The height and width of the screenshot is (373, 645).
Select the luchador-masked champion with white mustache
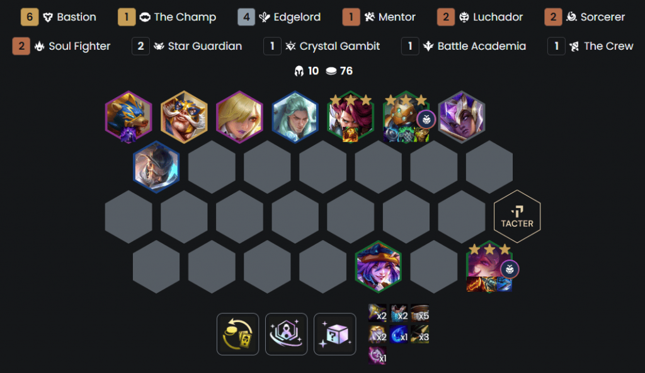[184, 117]
